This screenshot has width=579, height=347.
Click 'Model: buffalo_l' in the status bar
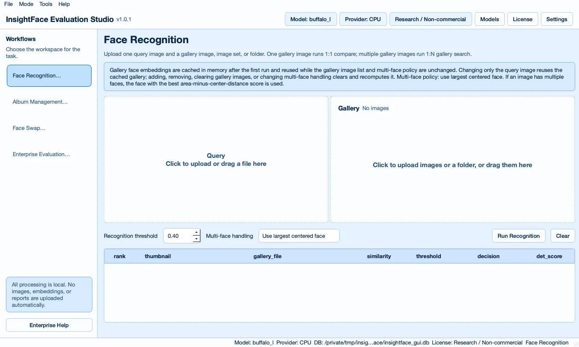click(254, 343)
